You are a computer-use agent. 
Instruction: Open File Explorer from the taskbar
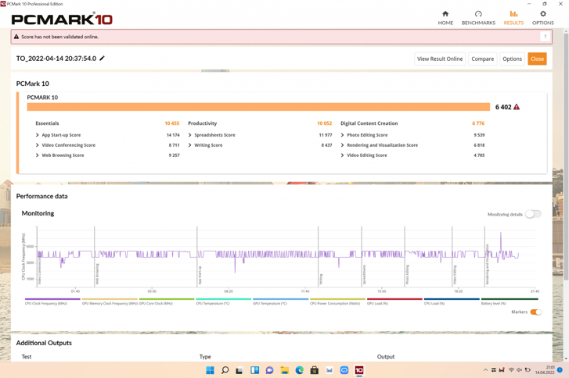(x=285, y=370)
